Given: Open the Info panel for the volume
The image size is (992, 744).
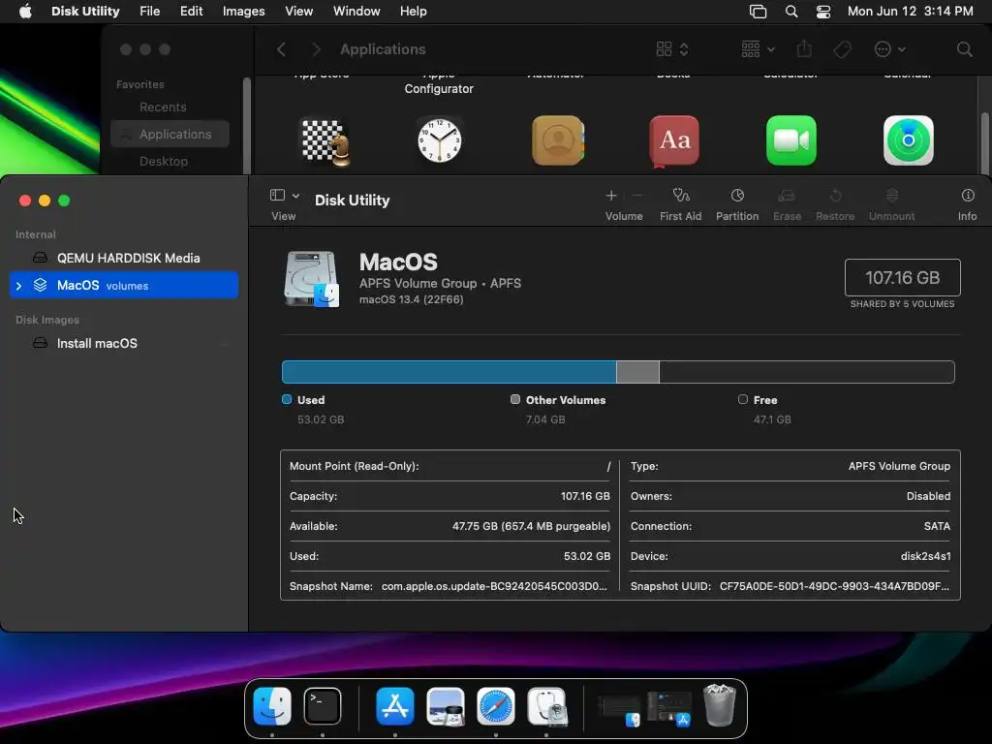Looking at the screenshot, I should (x=968, y=204).
